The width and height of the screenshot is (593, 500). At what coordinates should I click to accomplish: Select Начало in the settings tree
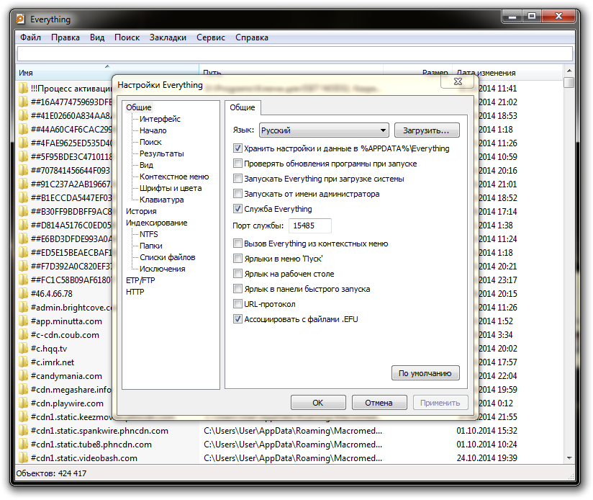click(x=153, y=130)
